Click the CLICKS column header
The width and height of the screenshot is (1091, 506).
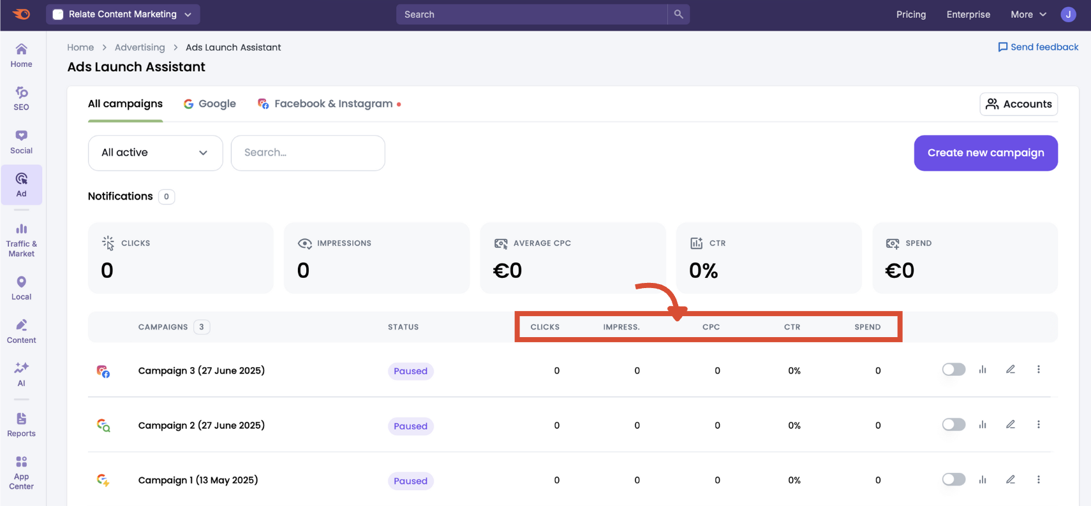coord(545,327)
